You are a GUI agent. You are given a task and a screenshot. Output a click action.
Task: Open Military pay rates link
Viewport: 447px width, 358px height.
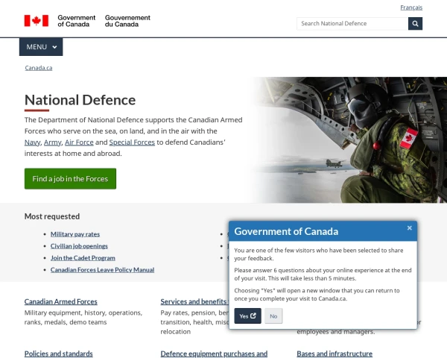point(75,234)
